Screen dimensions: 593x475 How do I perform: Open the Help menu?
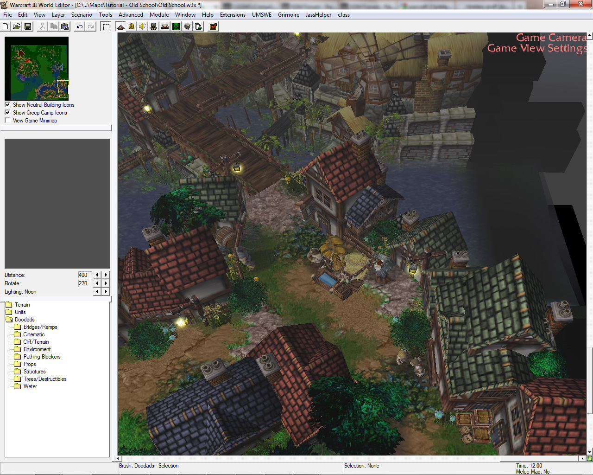(x=208, y=15)
